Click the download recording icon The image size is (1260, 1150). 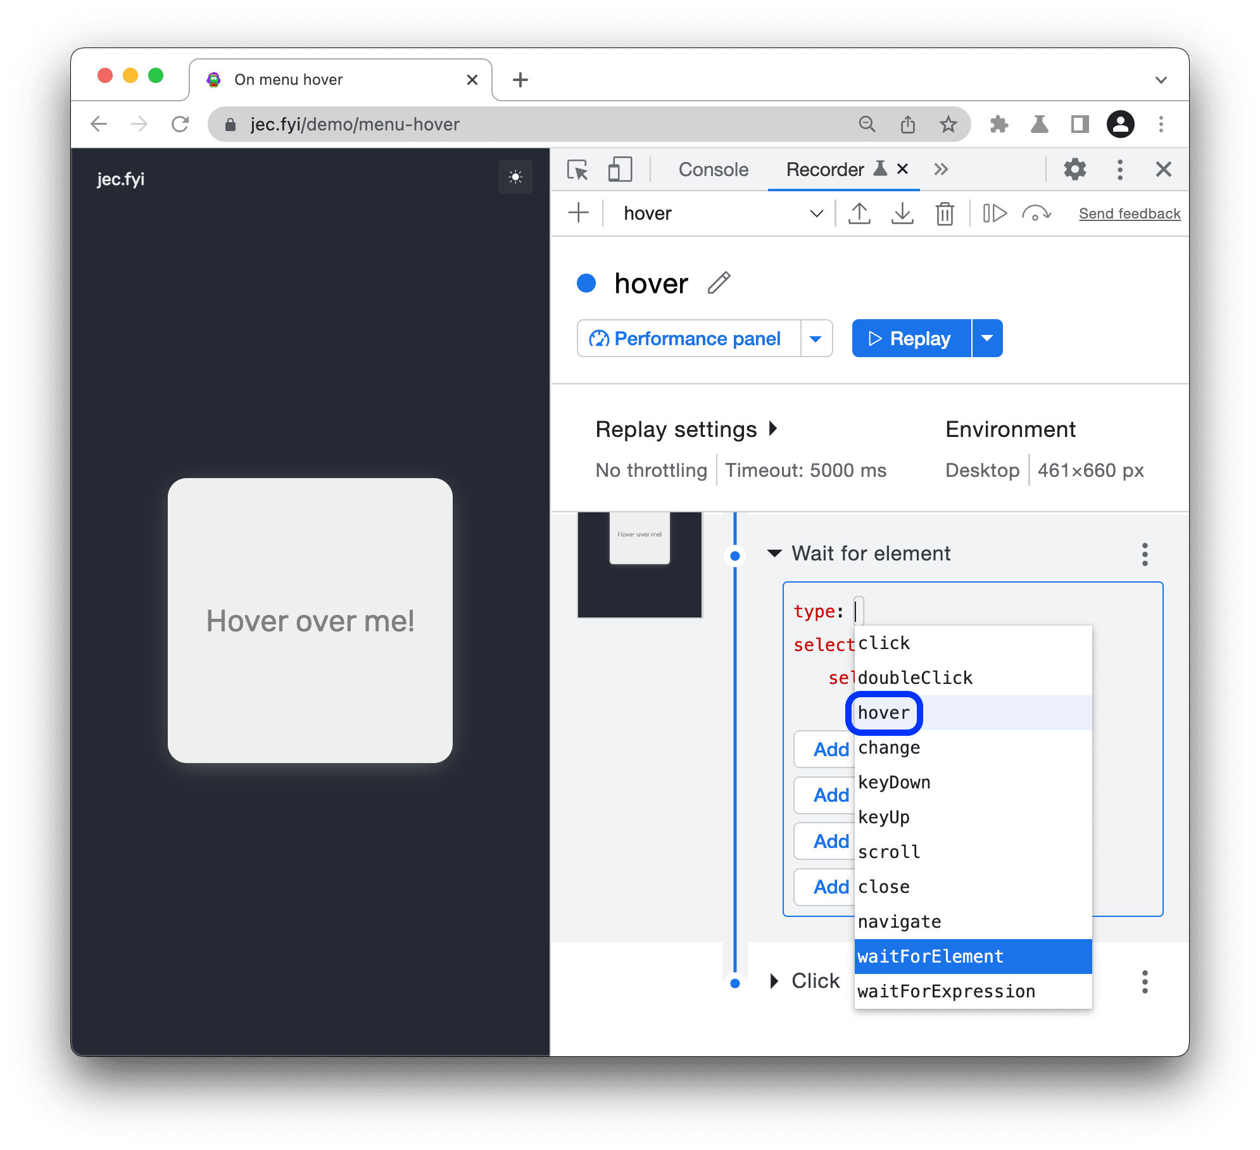[901, 213]
